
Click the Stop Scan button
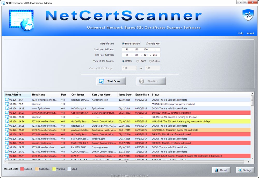click(x=151, y=81)
